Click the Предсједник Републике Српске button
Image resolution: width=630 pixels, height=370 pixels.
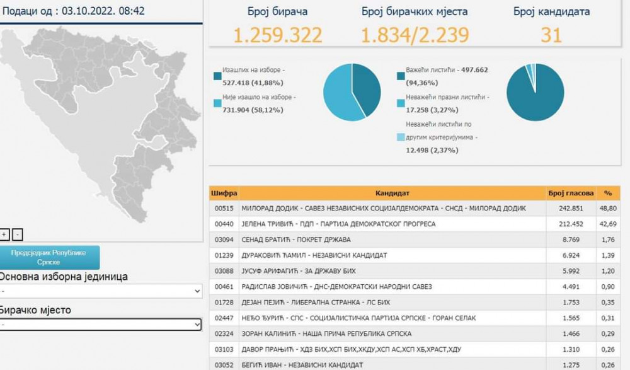point(53,257)
